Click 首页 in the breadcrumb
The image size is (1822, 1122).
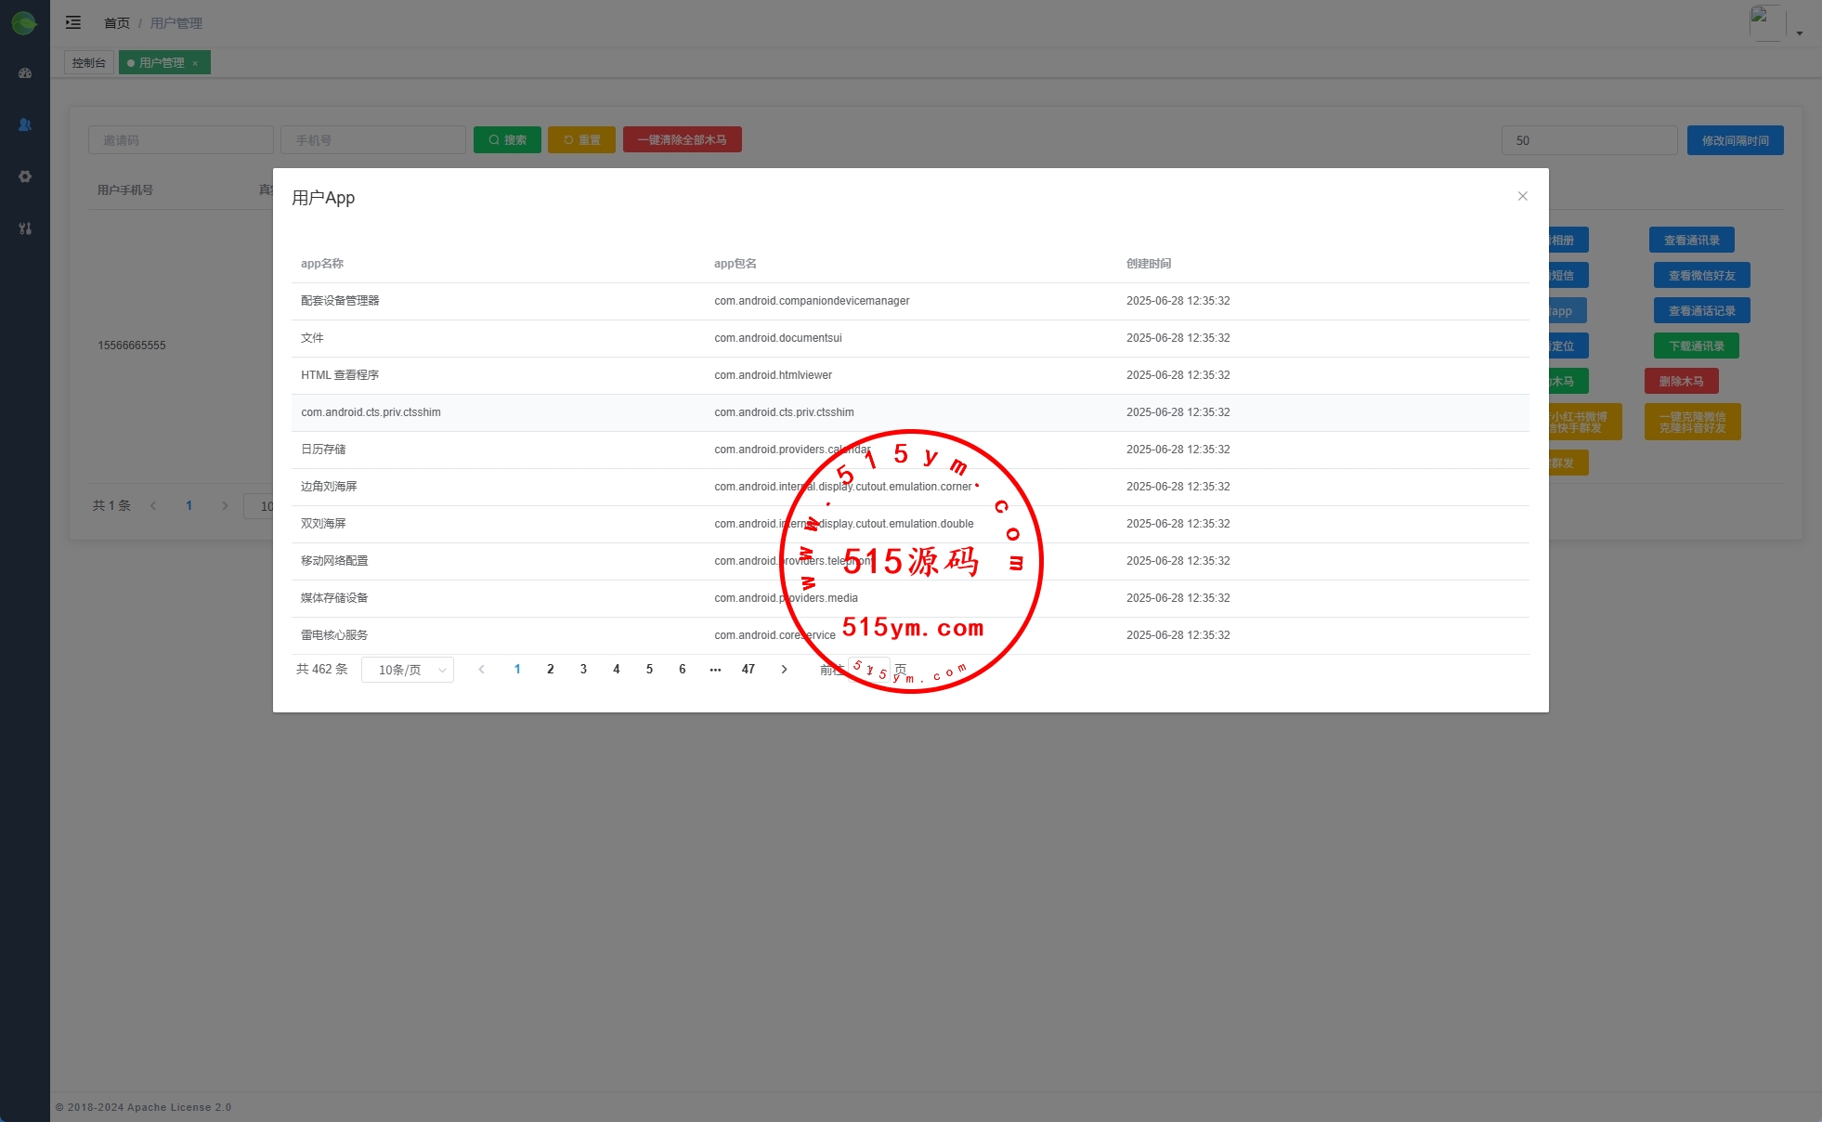coord(117,23)
